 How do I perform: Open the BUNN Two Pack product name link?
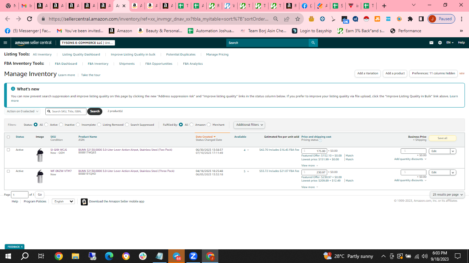click(125, 150)
